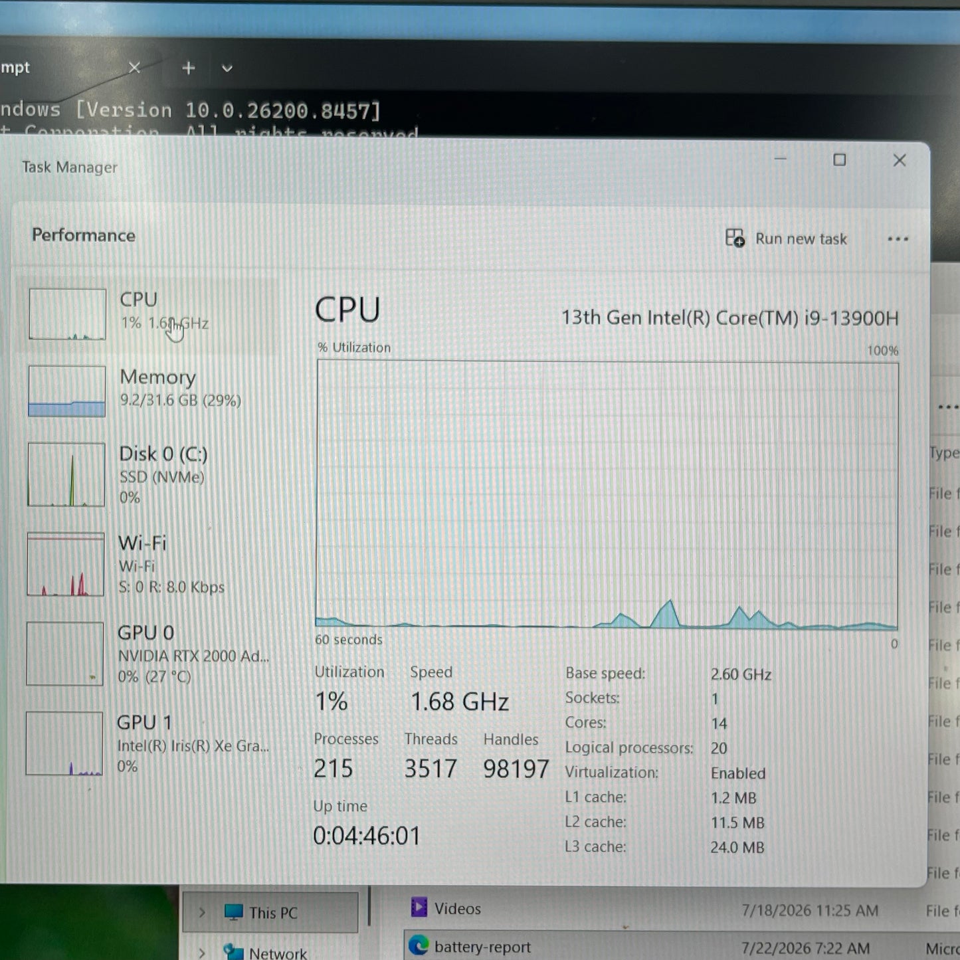Image resolution: width=960 pixels, height=960 pixels.
Task: Close the Command Prompt tab
Action: click(134, 68)
